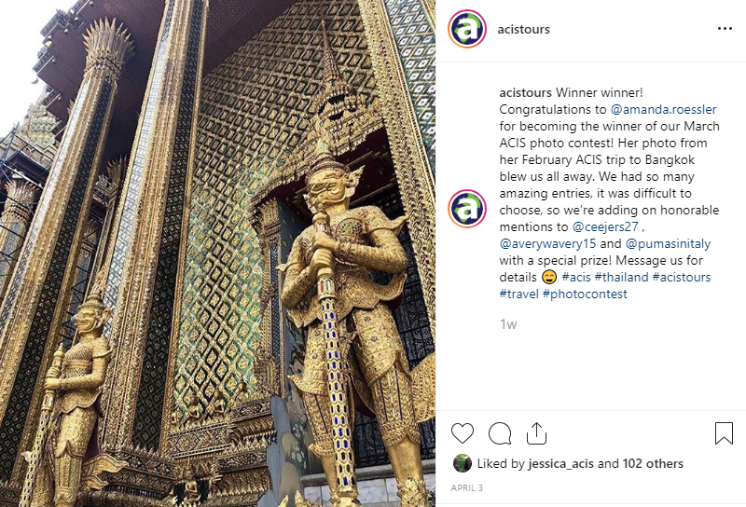The height and width of the screenshot is (507, 746).
Task: Browse the #thailand hashtag
Action: click(621, 277)
